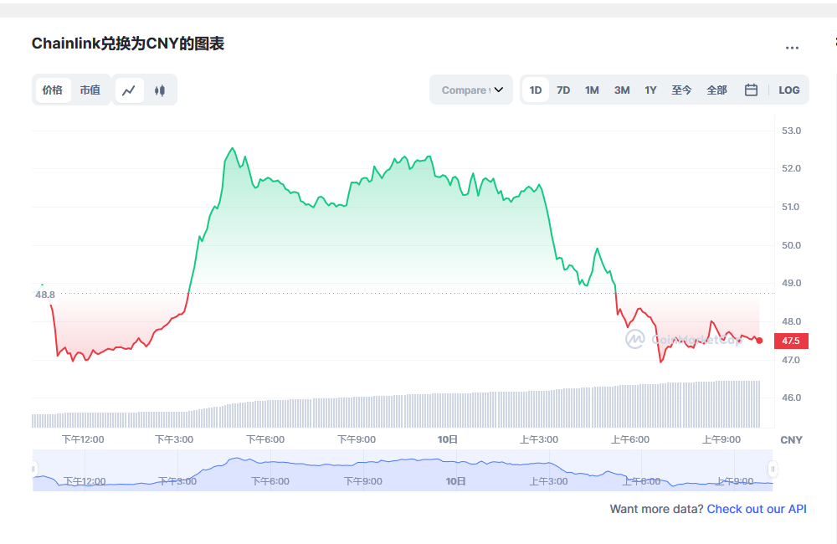Image resolution: width=837 pixels, height=544 pixels.
Task: Click the 下午9:00 main axis label
Action: (x=357, y=439)
